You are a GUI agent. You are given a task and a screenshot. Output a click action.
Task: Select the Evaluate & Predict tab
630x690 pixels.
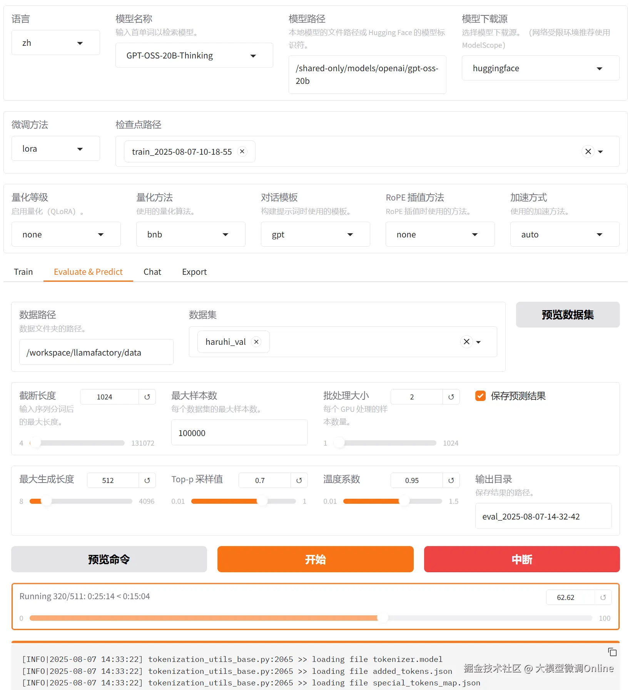tap(88, 272)
